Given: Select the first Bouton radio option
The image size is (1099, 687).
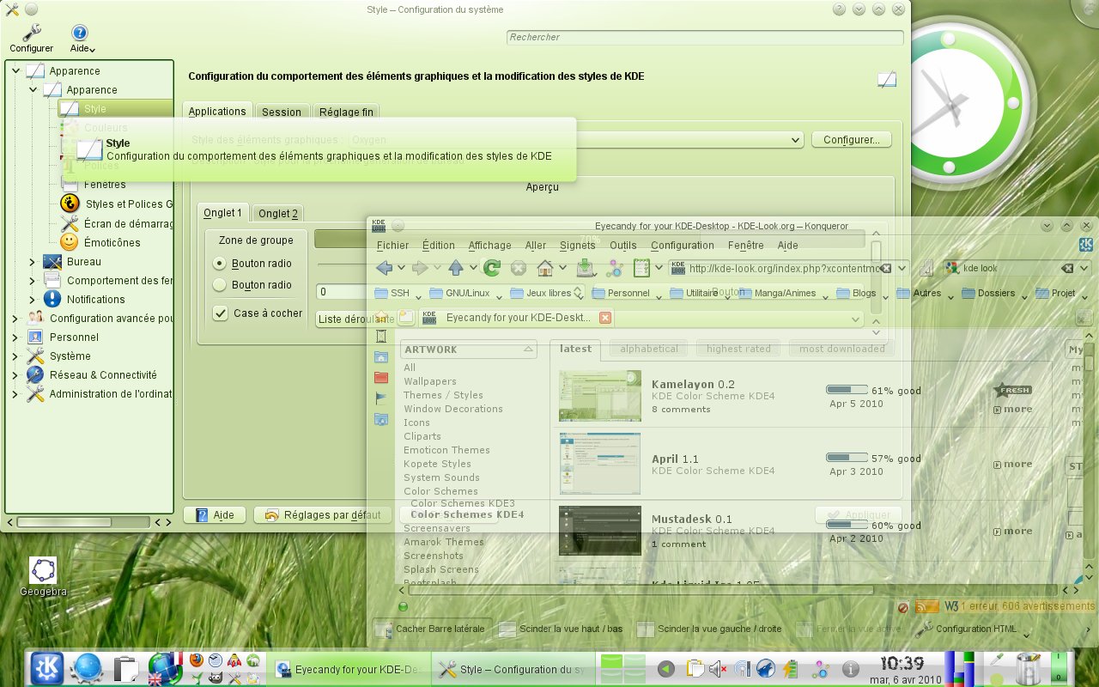Looking at the screenshot, I should [x=220, y=263].
